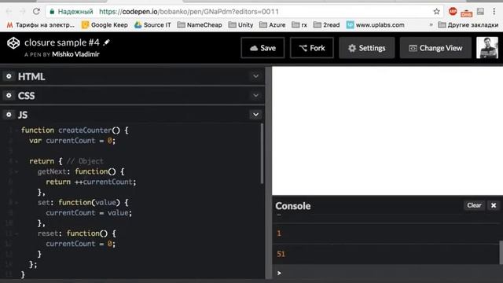503x283 pixels.
Task: Open Source IT bookmark
Action: pos(152,24)
